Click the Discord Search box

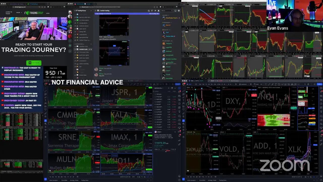(167, 11)
